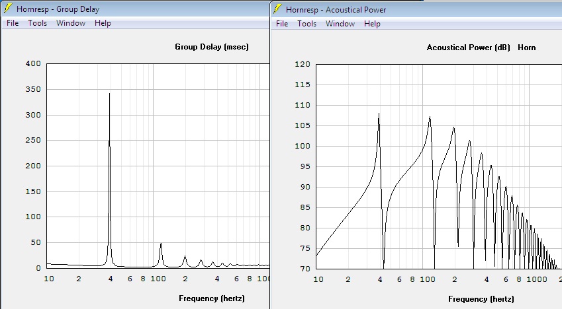
Task: Open File menu in Group Delay window
Action: point(13,23)
